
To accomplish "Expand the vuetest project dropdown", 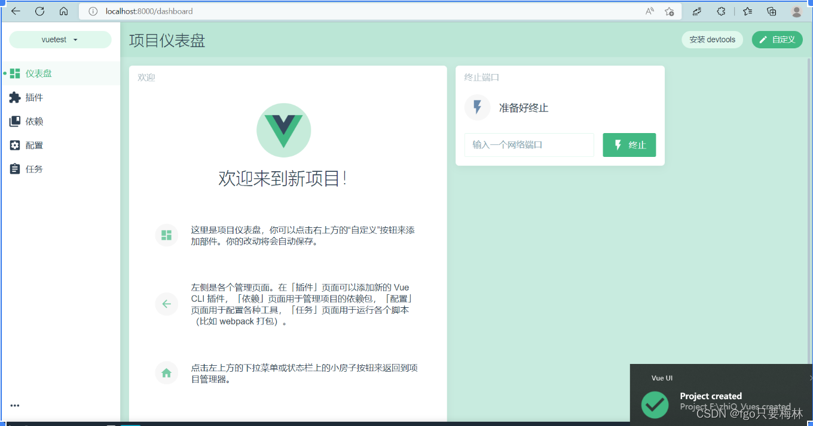I will pyautogui.click(x=60, y=39).
